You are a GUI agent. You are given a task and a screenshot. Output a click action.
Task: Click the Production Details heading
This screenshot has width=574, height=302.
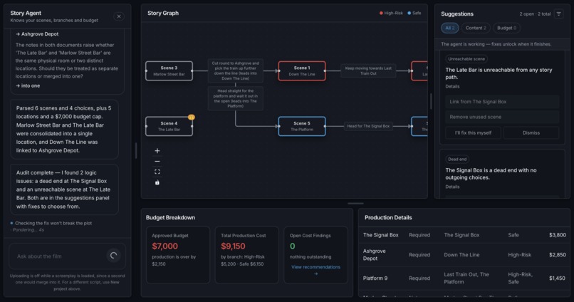click(388, 217)
